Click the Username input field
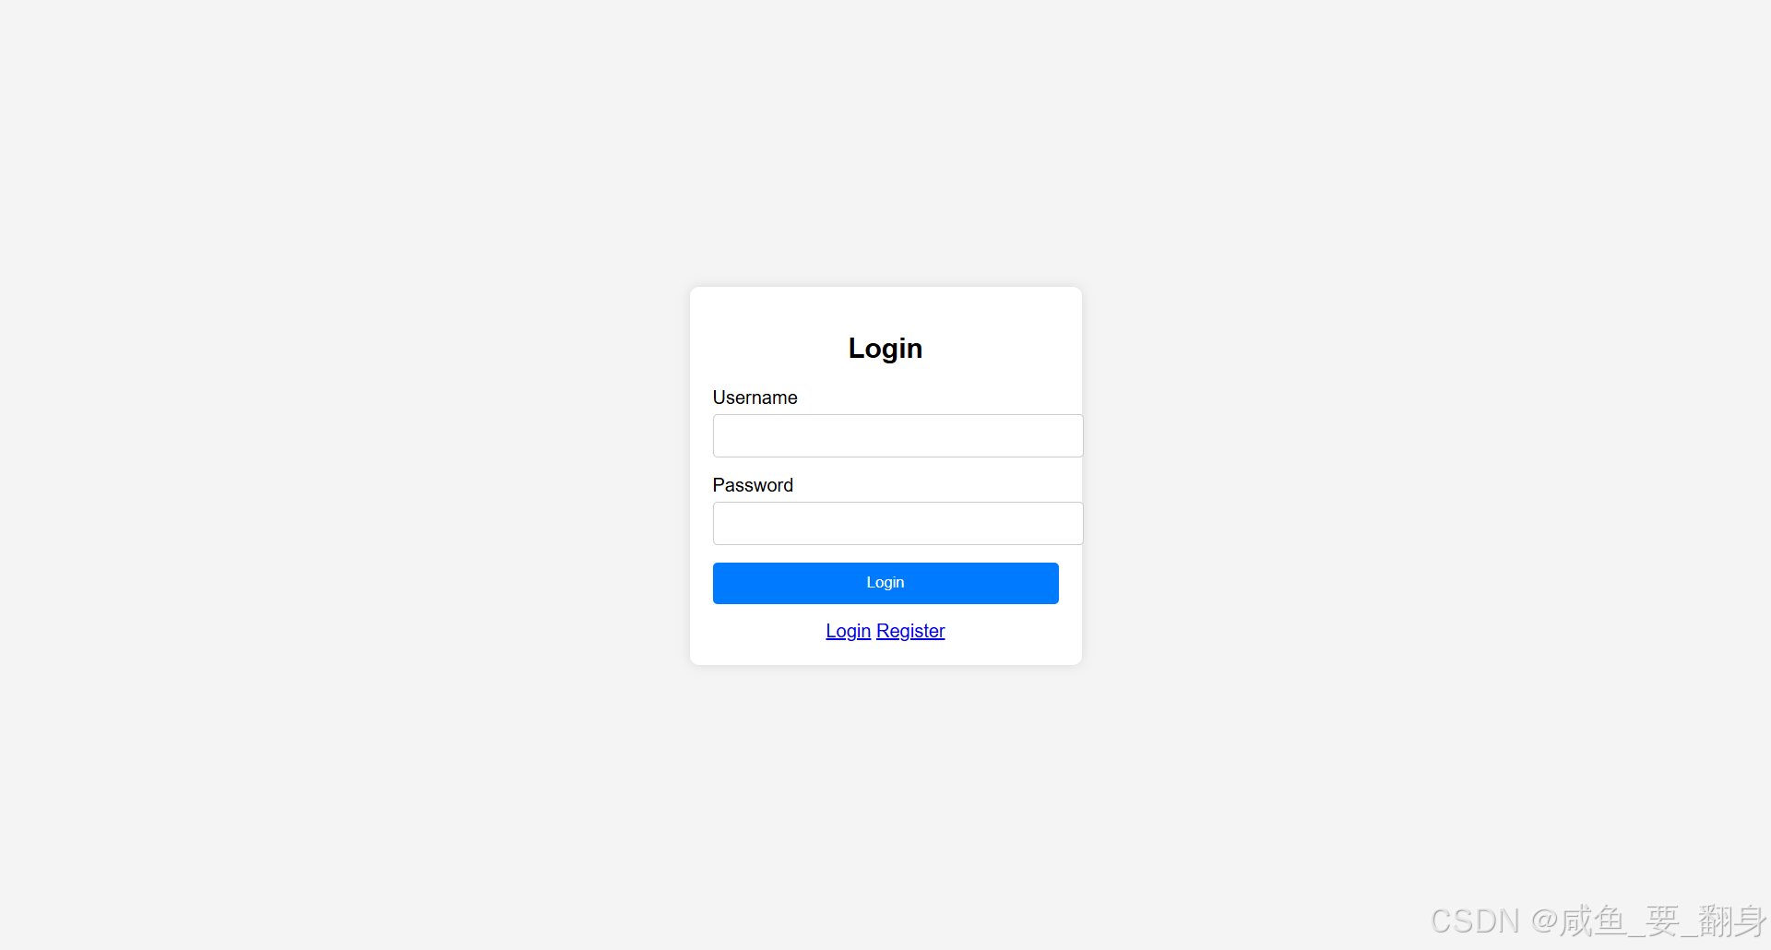Image resolution: width=1771 pixels, height=950 pixels. 897,435
